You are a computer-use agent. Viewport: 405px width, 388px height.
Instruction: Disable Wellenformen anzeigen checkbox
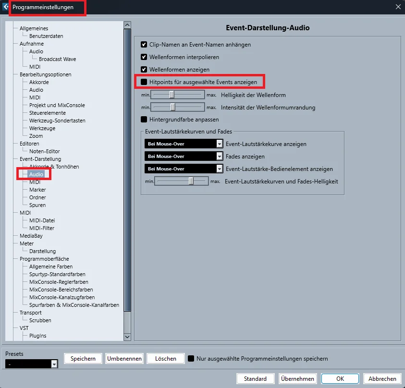point(144,70)
